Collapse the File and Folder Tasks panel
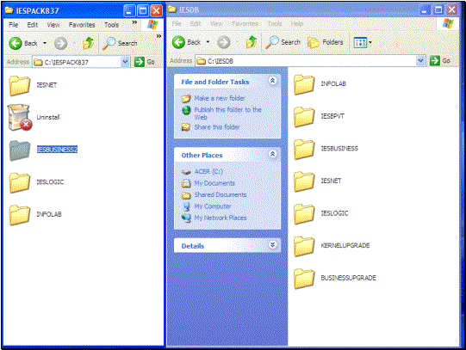 [272, 81]
